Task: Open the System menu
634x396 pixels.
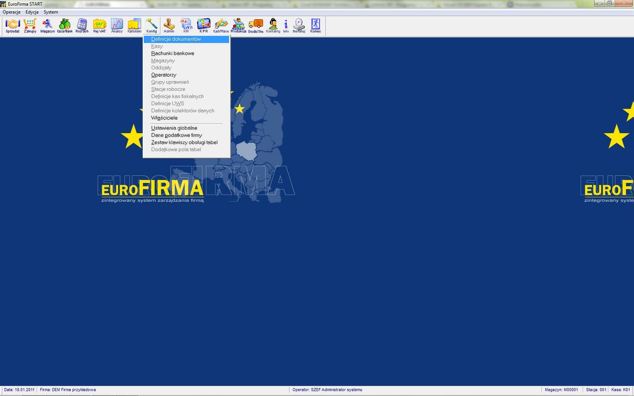Action: [x=51, y=12]
